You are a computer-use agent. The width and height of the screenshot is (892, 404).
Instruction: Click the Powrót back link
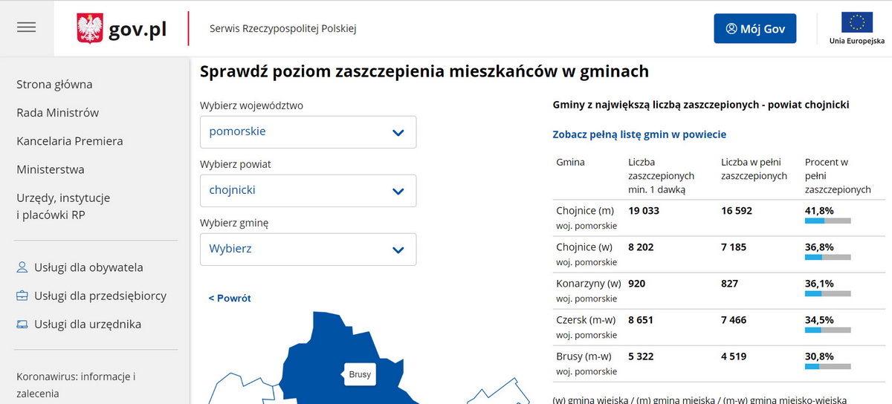pyautogui.click(x=230, y=298)
